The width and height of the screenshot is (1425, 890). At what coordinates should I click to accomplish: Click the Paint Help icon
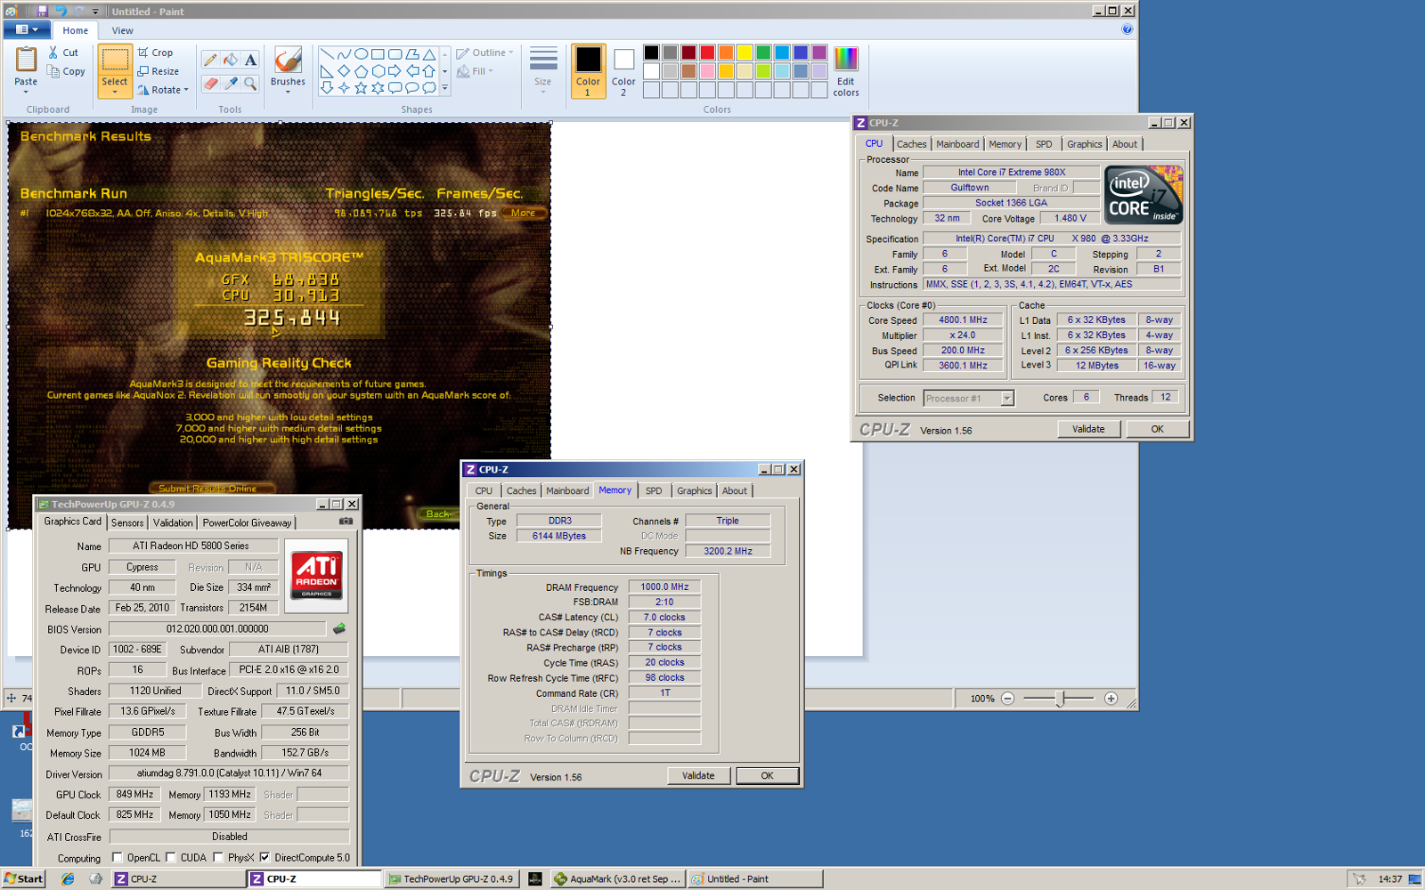coord(1128,29)
